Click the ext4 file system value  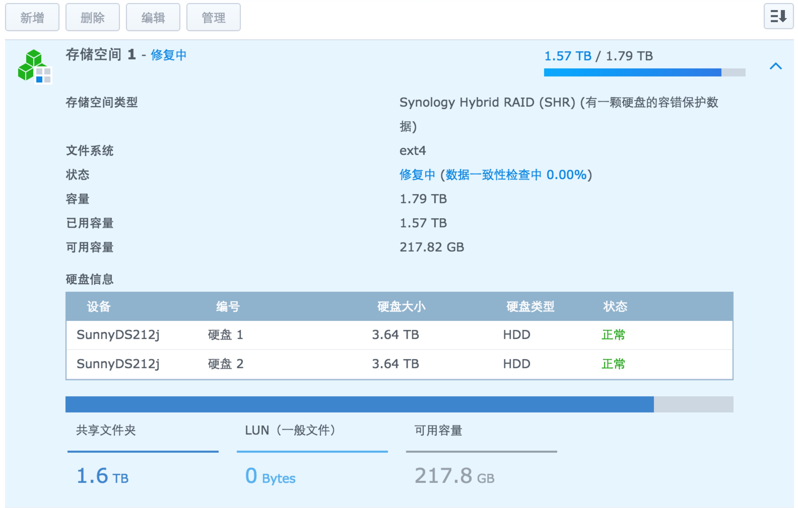[413, 151]
